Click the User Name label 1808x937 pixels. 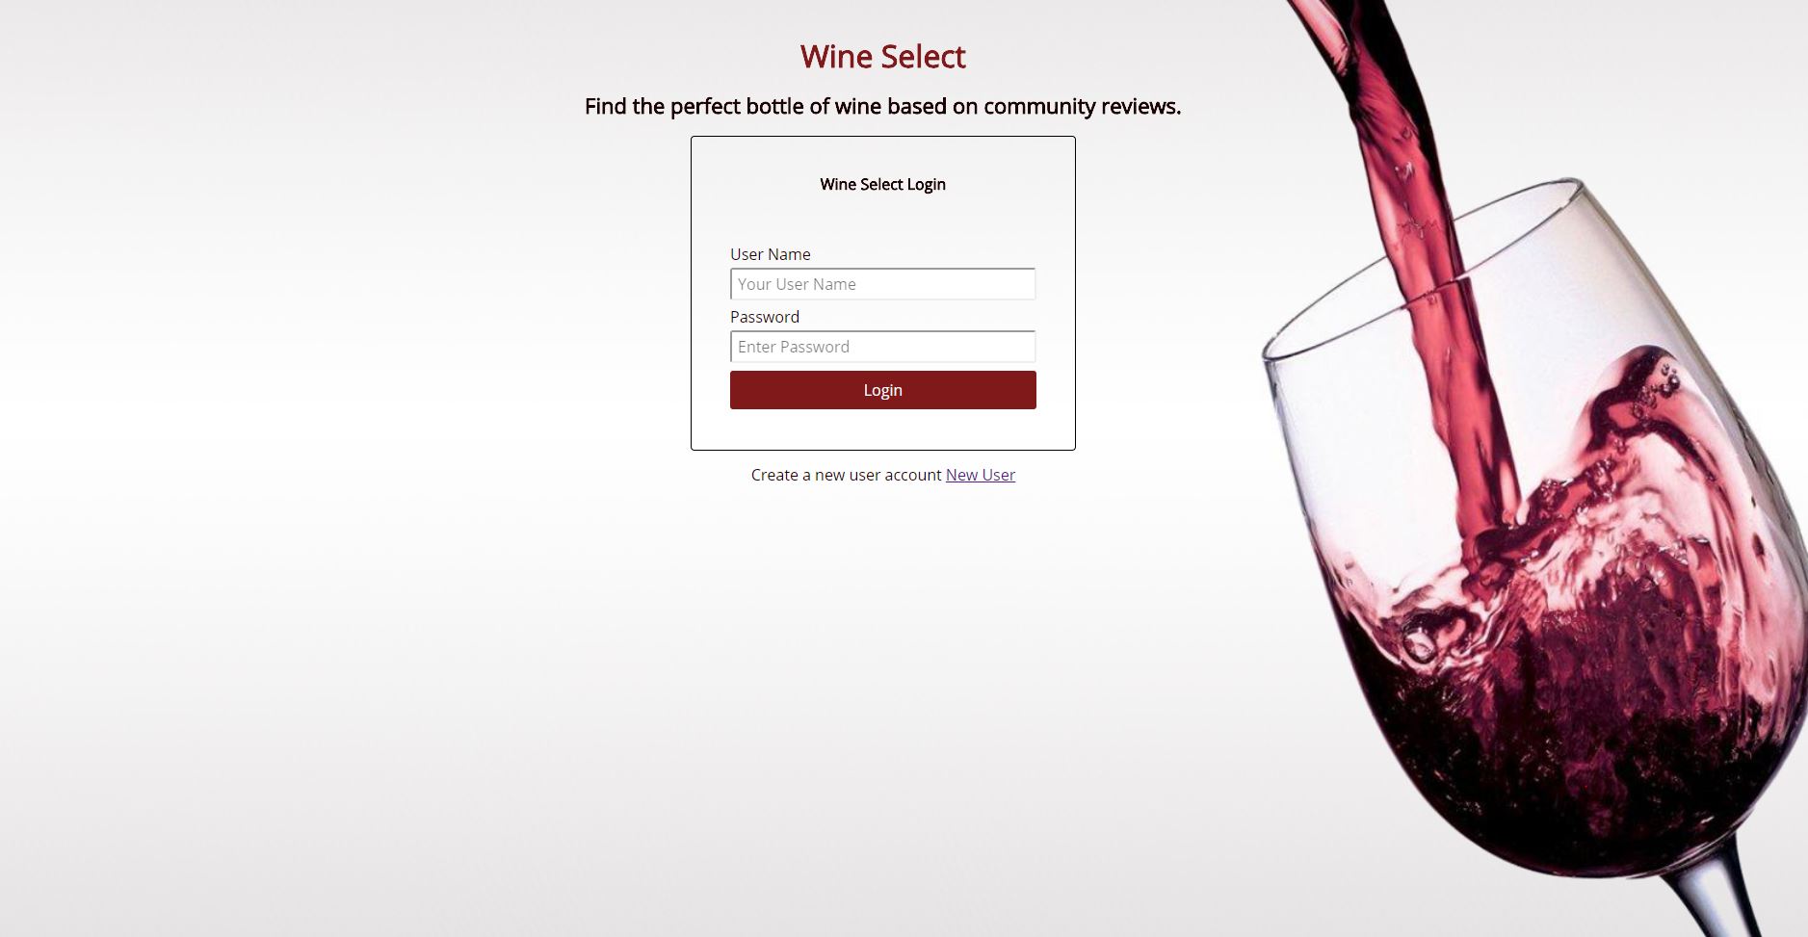pos(770,254)
